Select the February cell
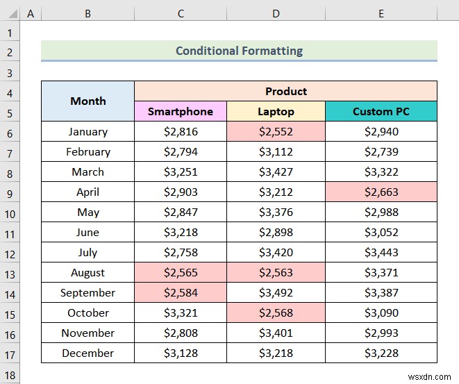Screen dimensions: 459x384 point(87,151)
